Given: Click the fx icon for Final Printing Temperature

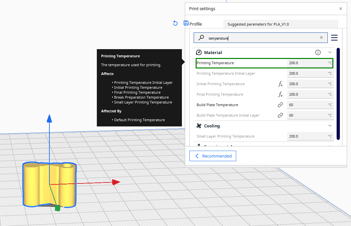Looking at the screenshot, I should point(280,94).
